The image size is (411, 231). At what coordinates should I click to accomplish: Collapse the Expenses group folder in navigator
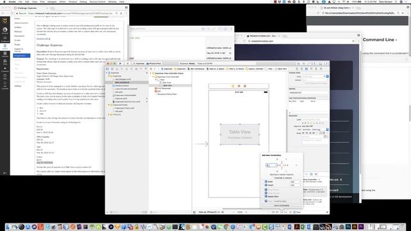coord(109,76)
